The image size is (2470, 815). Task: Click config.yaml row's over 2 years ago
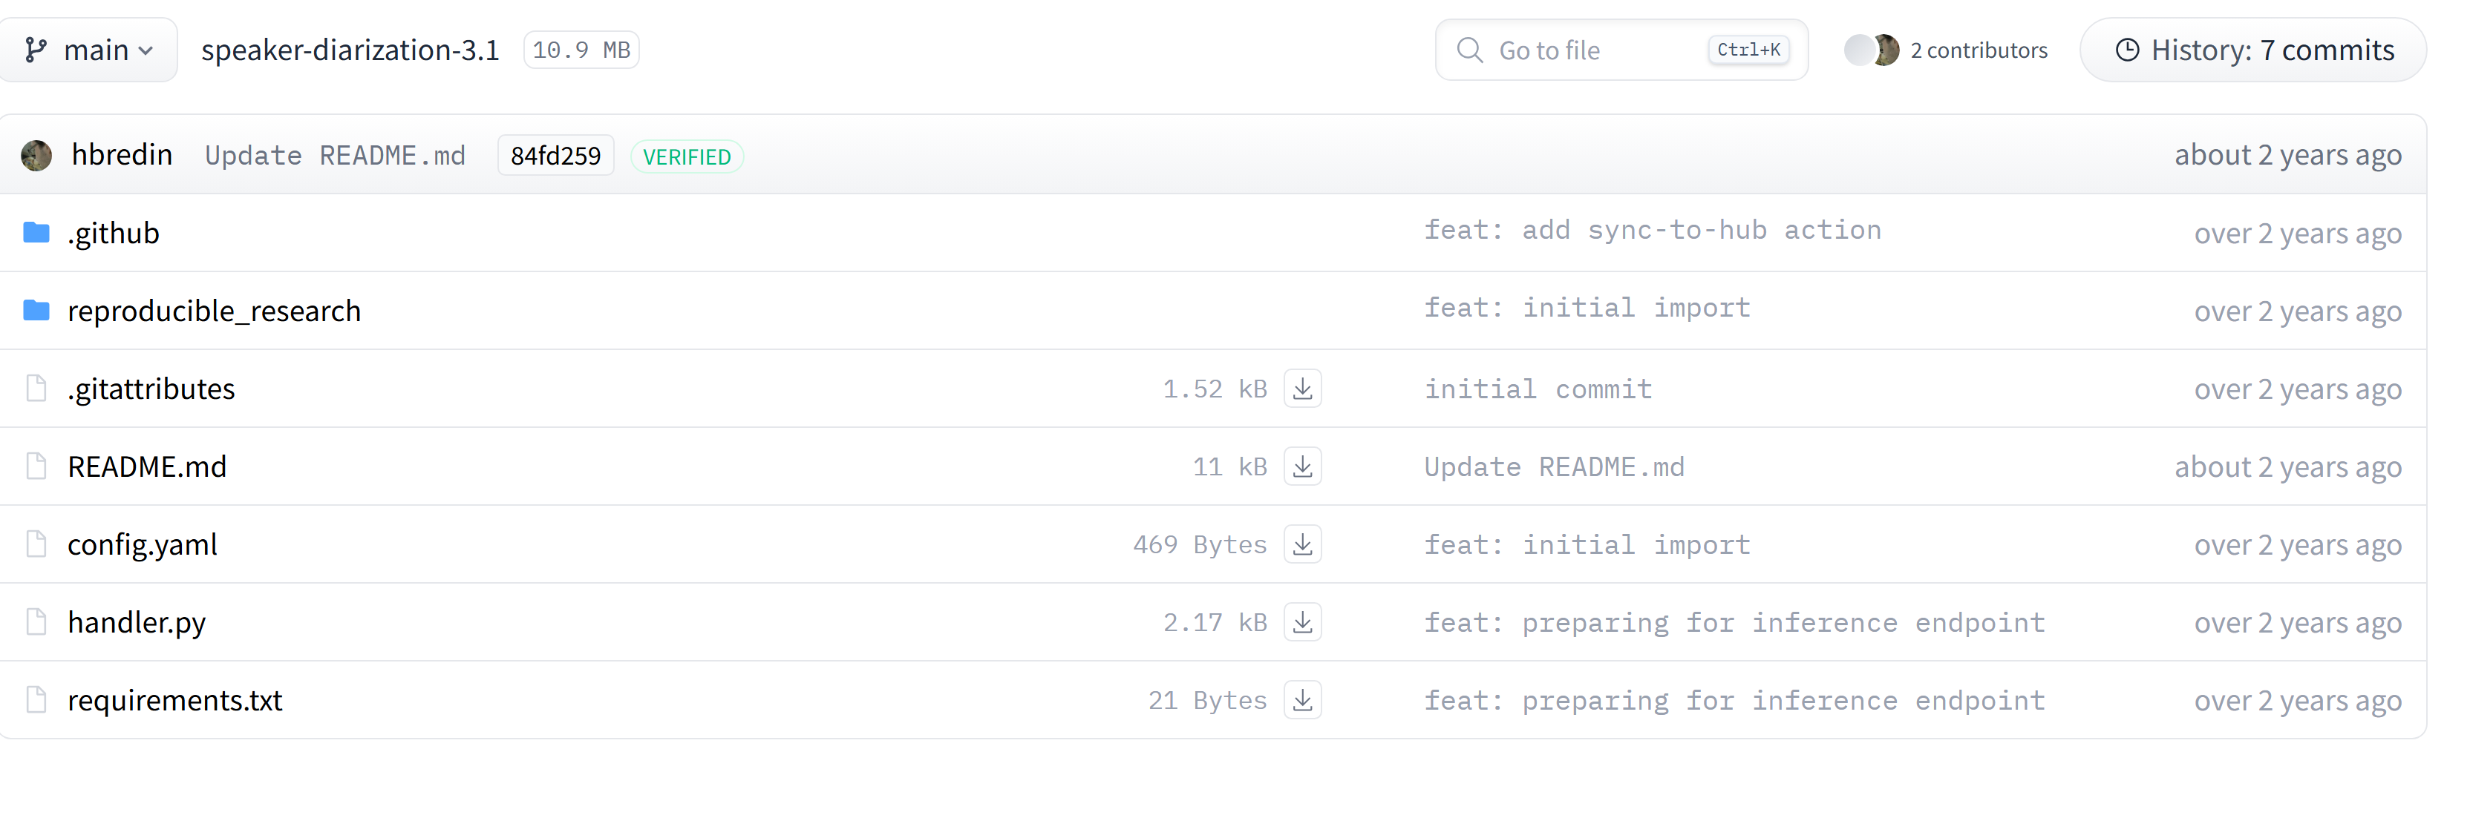coord(2298,545)
